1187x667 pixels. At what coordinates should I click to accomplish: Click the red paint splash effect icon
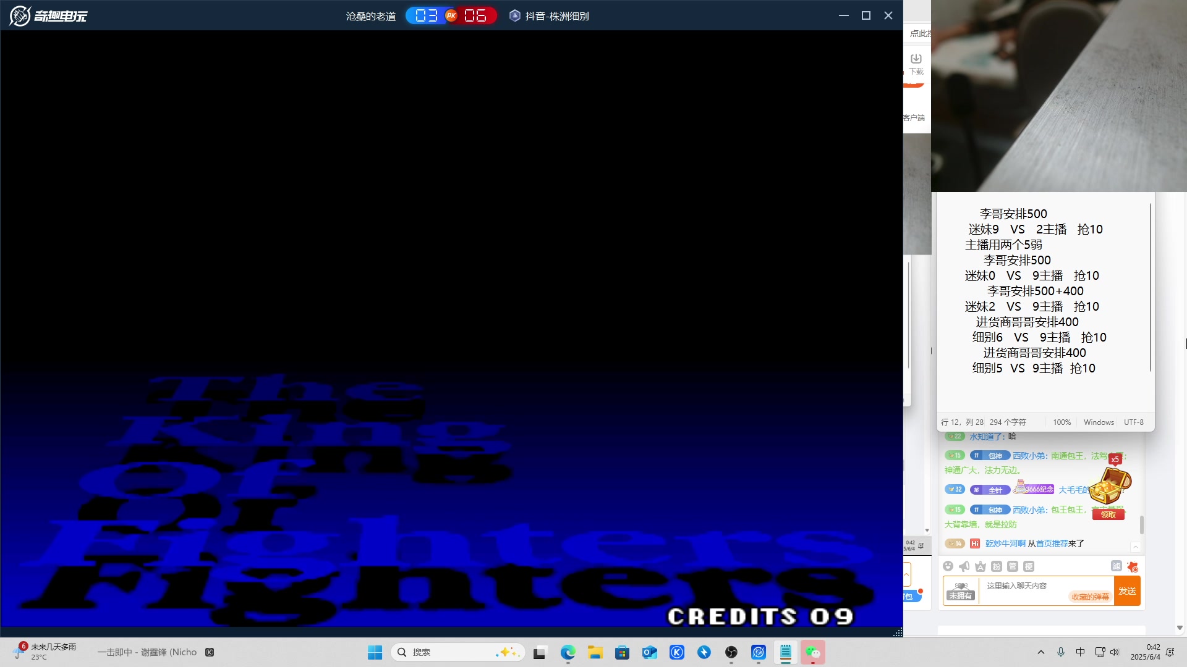(x=1133, y=566)
